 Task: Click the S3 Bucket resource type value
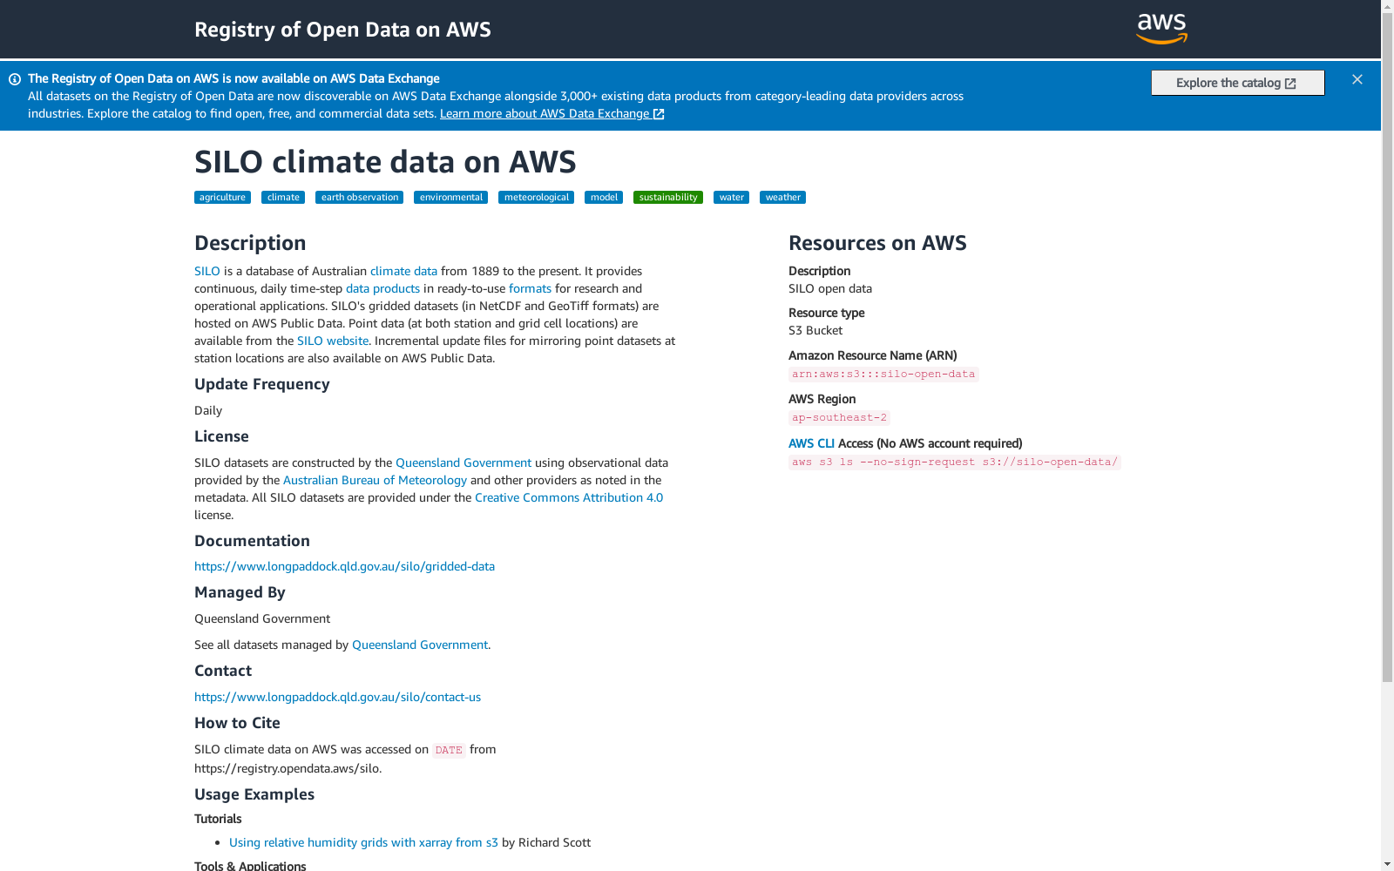[x=815, y=330]
